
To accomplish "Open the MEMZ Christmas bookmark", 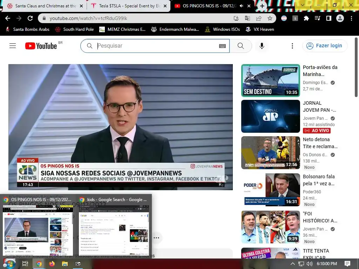I will (122, 29).
